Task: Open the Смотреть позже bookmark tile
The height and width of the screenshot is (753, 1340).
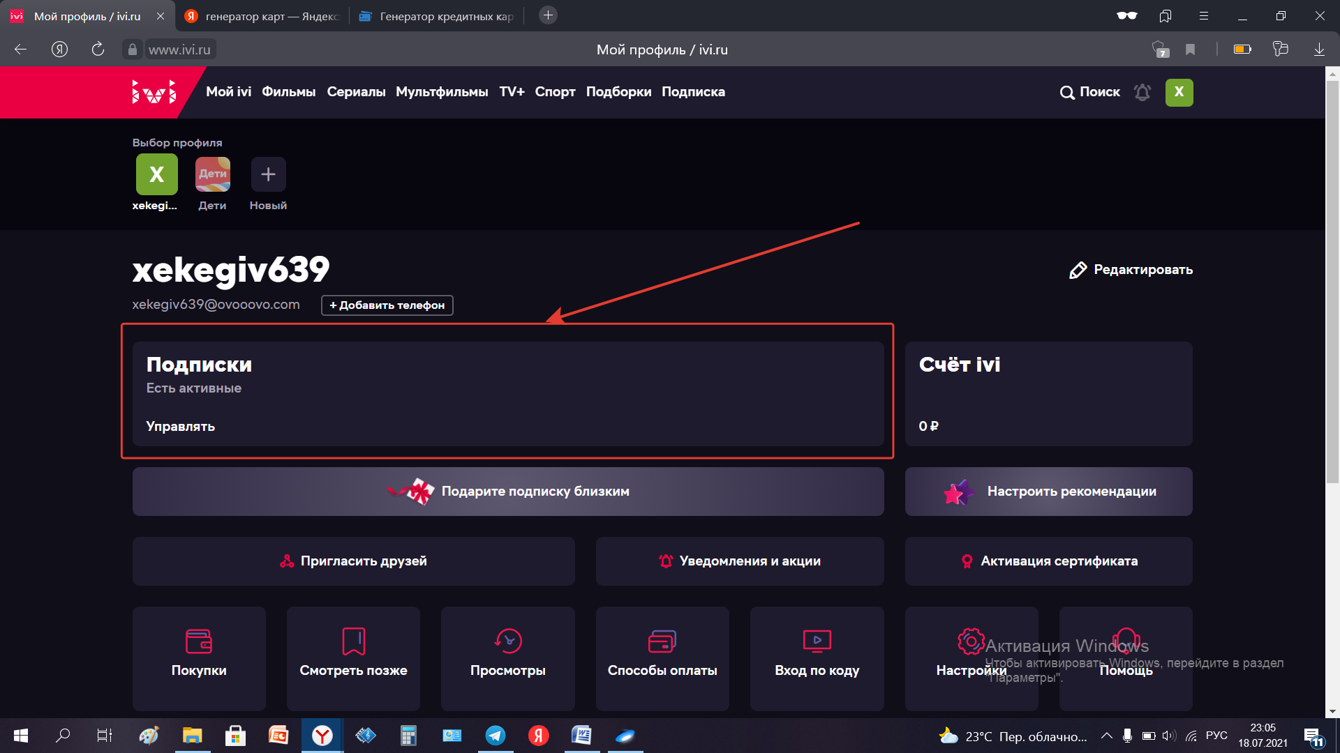Action: click(353, 657)
